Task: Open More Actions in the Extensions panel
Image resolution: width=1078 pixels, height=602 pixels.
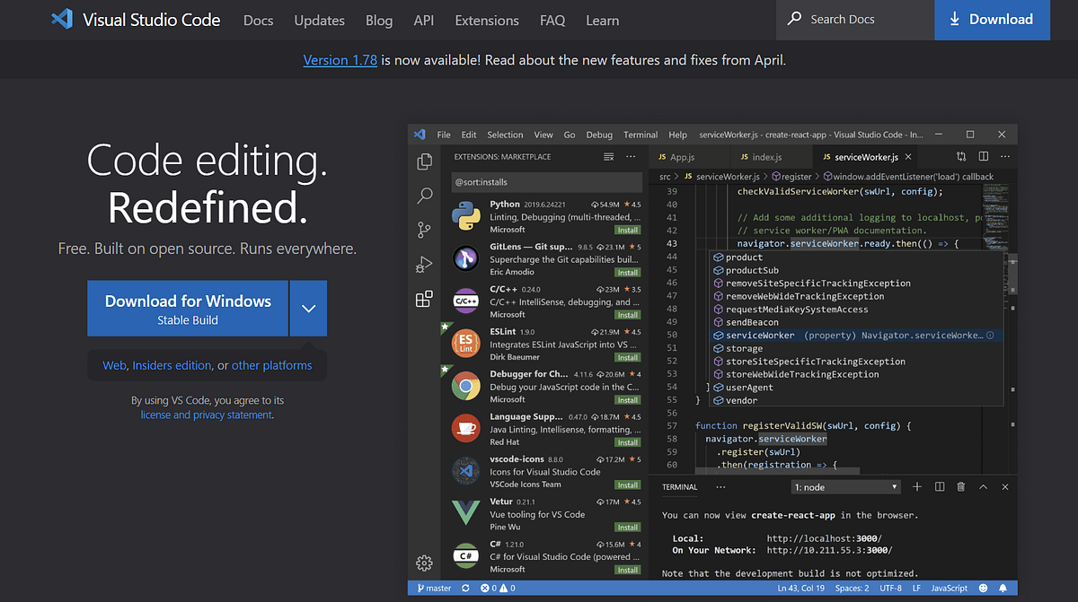Action: (630, 155)
